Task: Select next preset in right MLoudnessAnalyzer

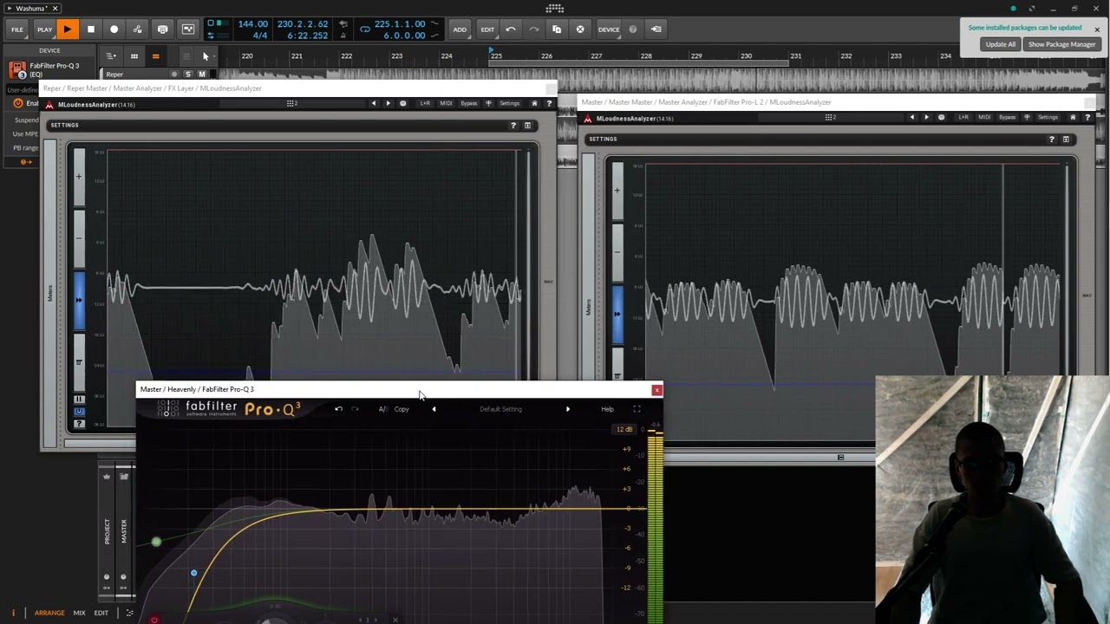Action: point(926,117)
